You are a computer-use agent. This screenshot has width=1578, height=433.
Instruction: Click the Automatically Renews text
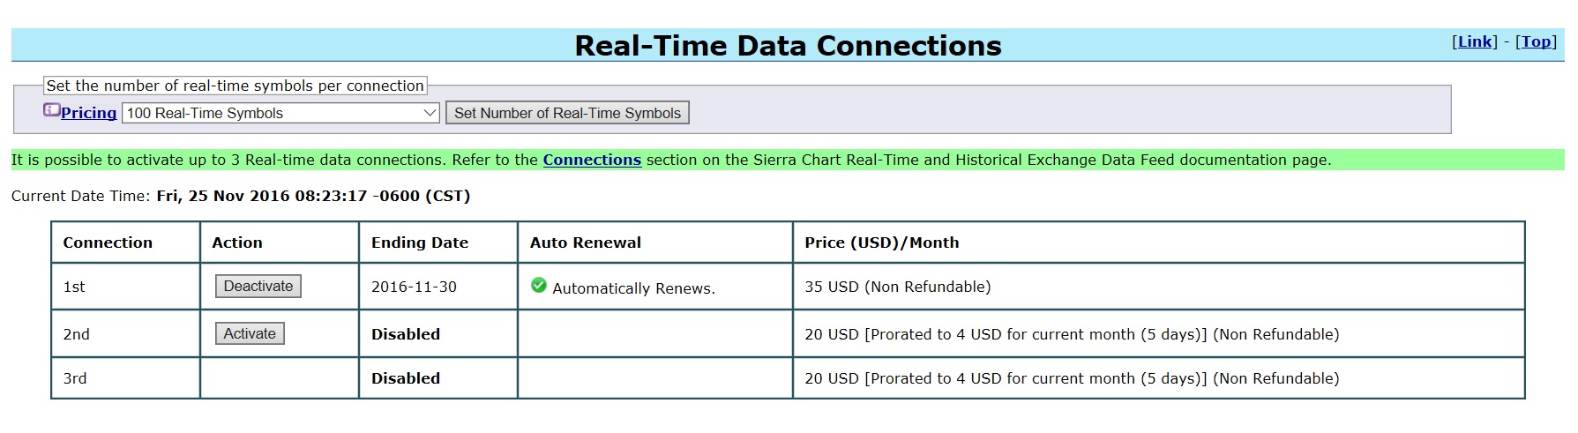633,288
